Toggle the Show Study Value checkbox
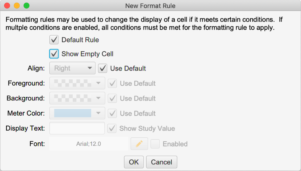 click(x=112, y=128)
